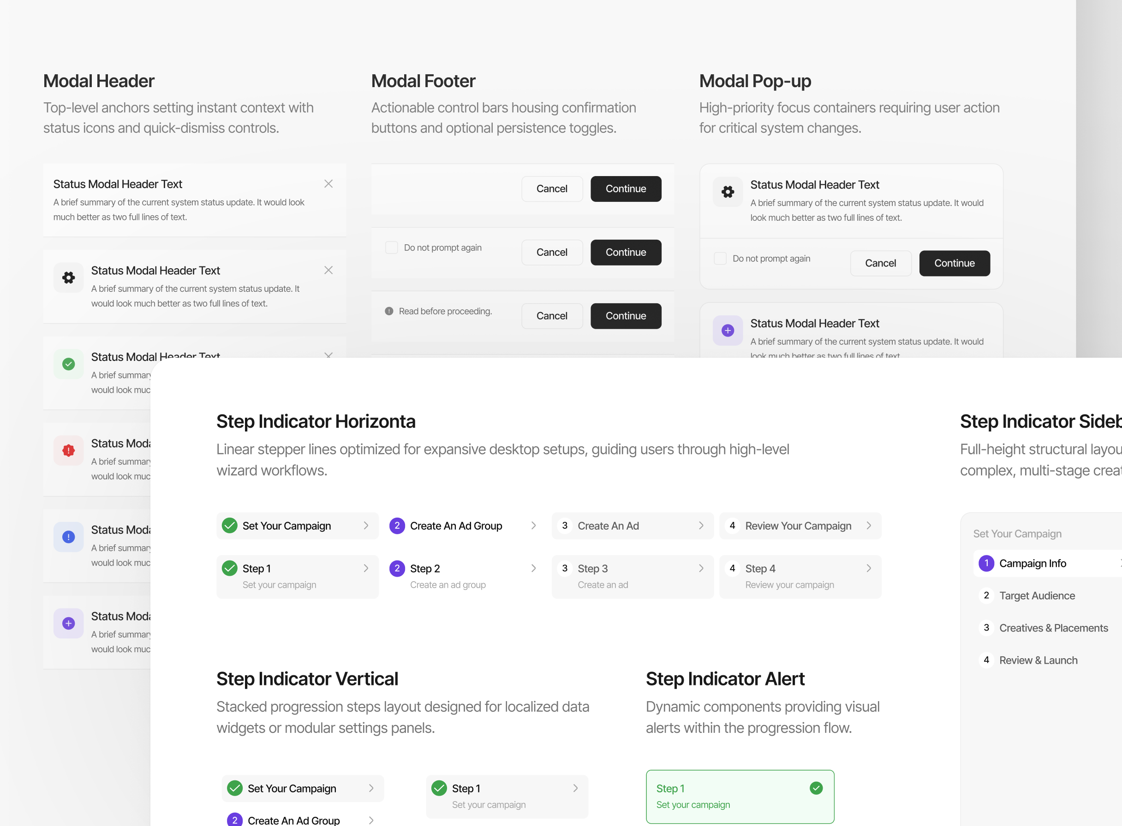Click blue exclamation status icon

[x=69, y=537]
